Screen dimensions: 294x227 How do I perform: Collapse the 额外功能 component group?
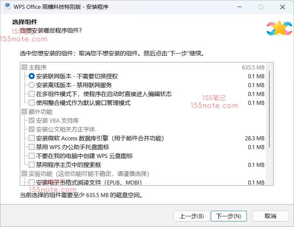24,112
